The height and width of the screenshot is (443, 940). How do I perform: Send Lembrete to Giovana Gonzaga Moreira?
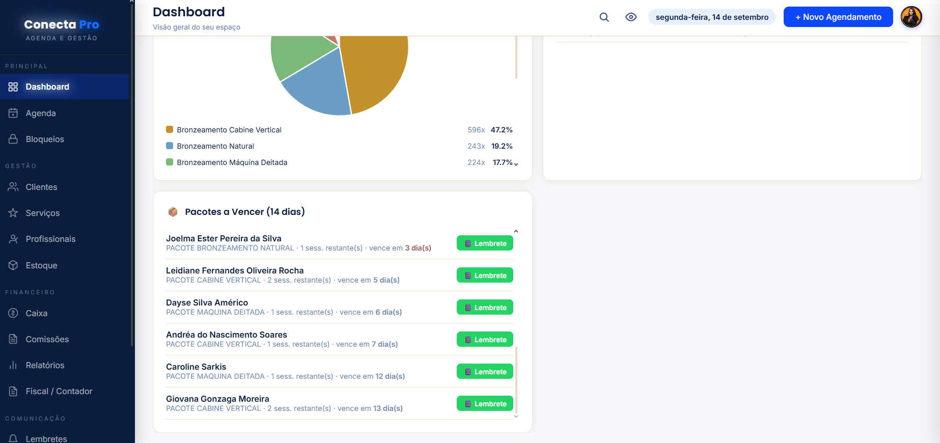pos(485,404)
